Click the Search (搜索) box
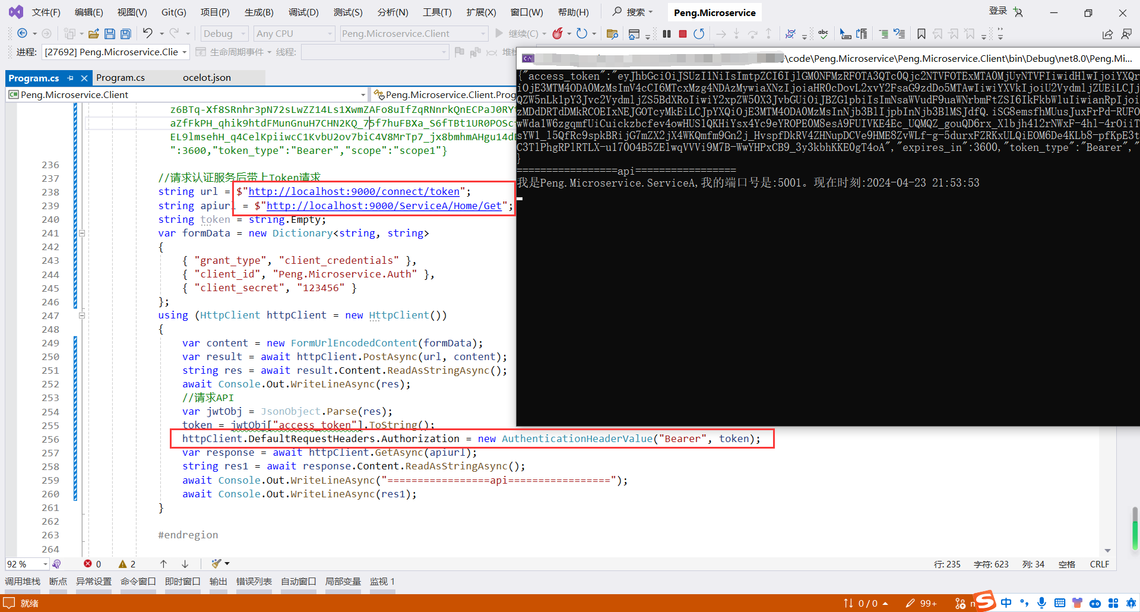Viewport: 1140px width, 612px height. (x=632, y=12)
